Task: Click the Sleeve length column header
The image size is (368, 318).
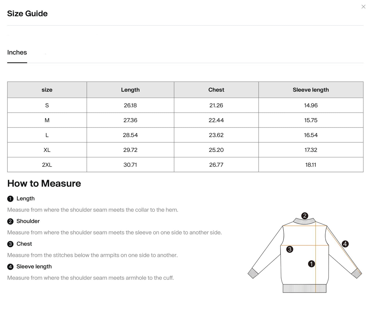Action: pyautogui.click(x=311, y=90)
